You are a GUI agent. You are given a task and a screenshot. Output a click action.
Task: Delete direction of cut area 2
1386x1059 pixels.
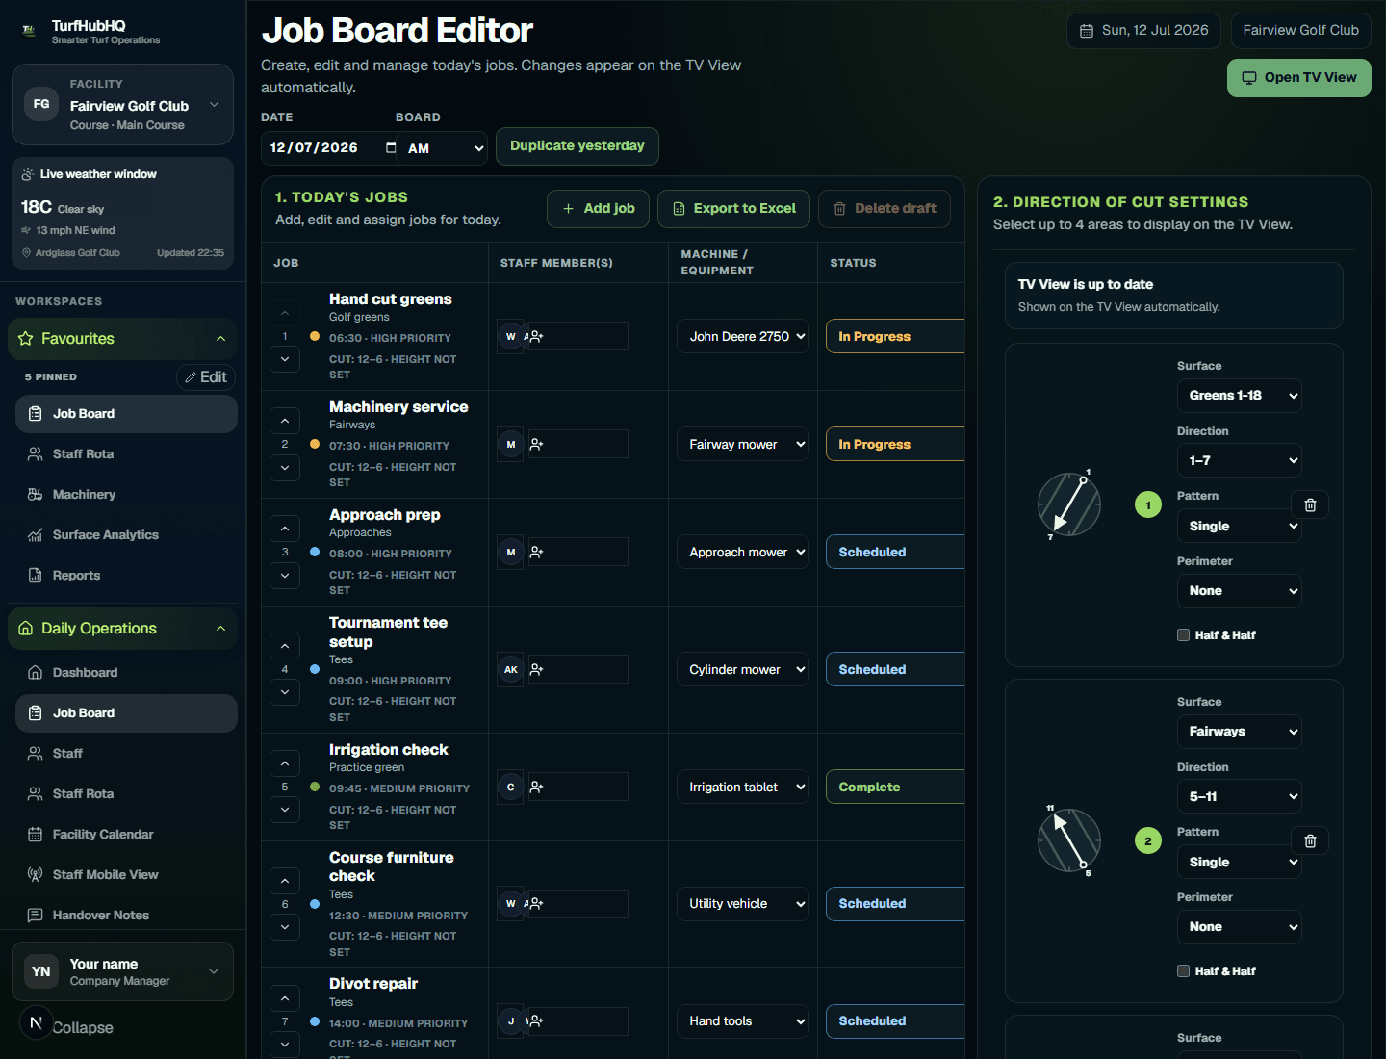[x=1310, y=841]
